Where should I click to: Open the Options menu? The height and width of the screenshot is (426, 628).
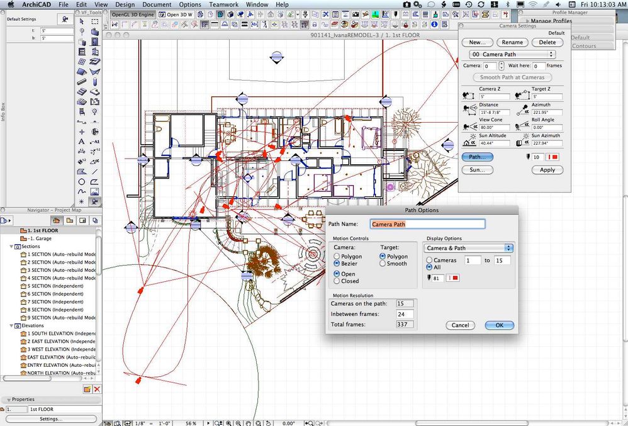click(190, 4)
